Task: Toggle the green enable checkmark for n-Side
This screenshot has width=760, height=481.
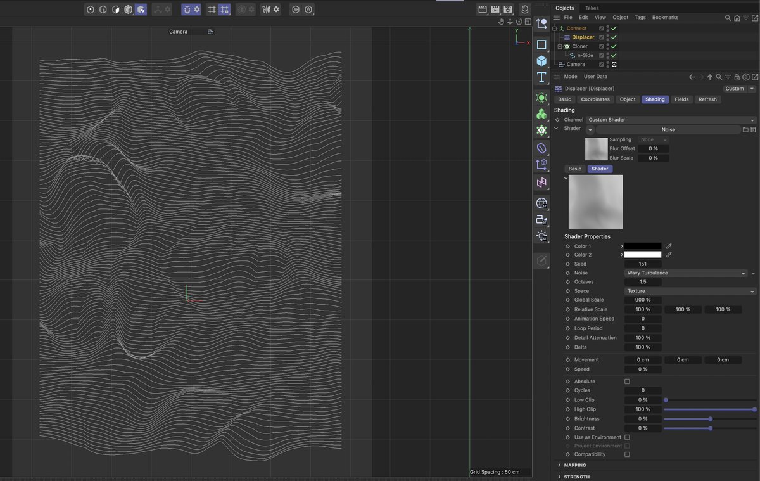Action: pyautogui.click(x=614, y=55)
